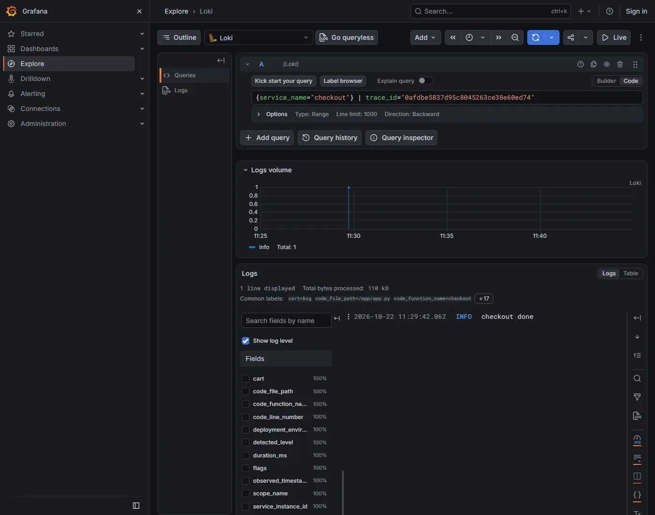655x515 pixels.
Task: Check the cart field checkbox
Action: tap(246, 379)
